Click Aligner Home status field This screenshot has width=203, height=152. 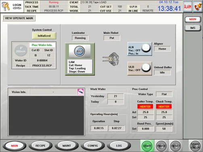click(162, 49)
